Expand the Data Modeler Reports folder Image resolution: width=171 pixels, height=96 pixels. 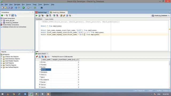point(1,61)
